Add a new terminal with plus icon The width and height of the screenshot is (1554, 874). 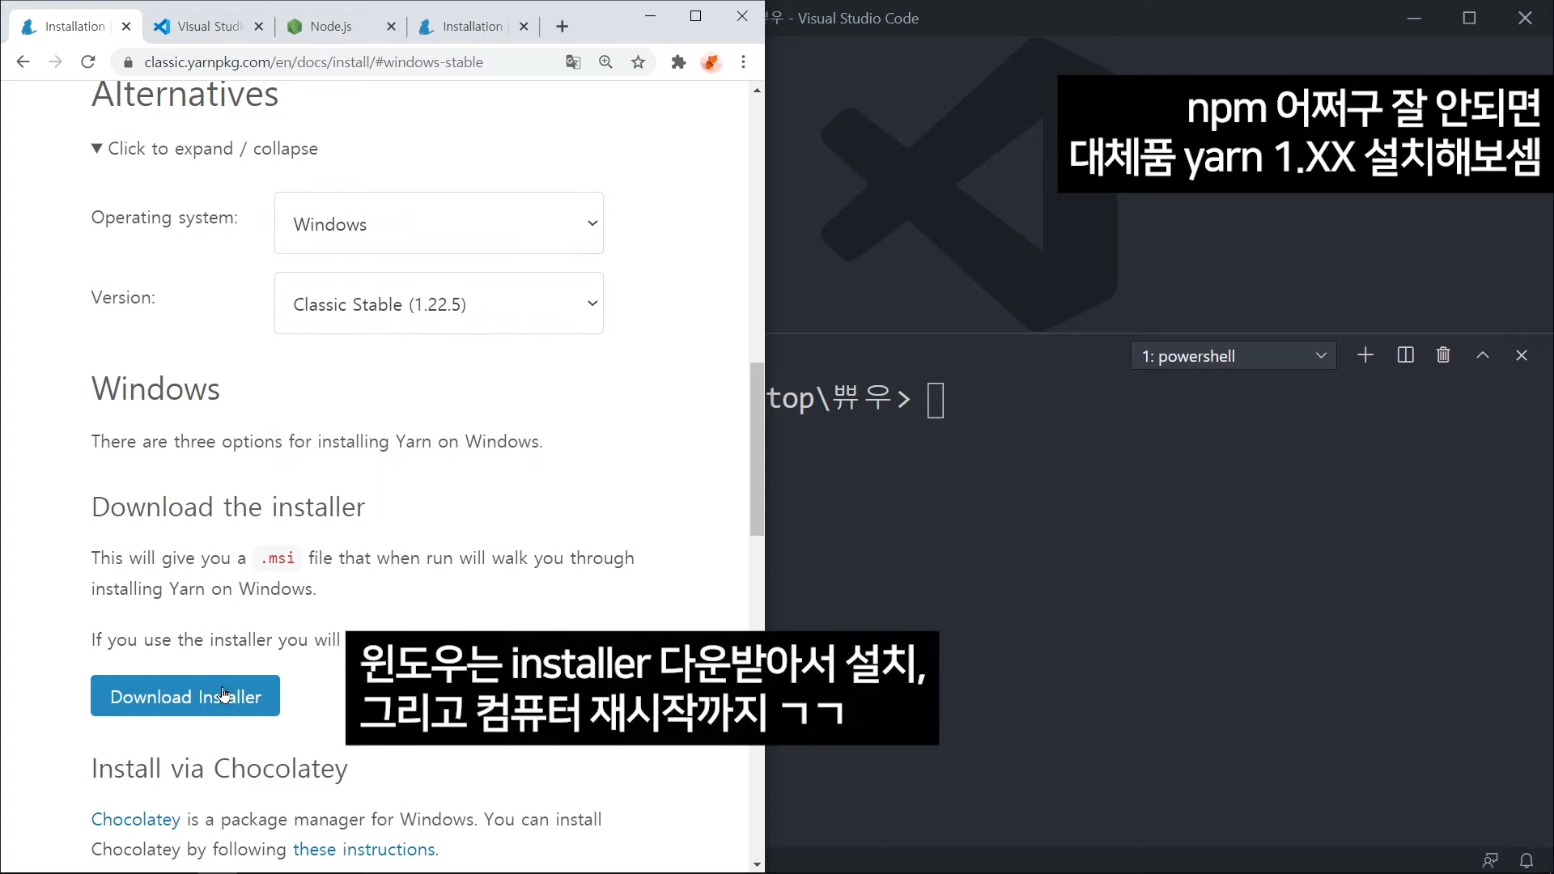1365,355
